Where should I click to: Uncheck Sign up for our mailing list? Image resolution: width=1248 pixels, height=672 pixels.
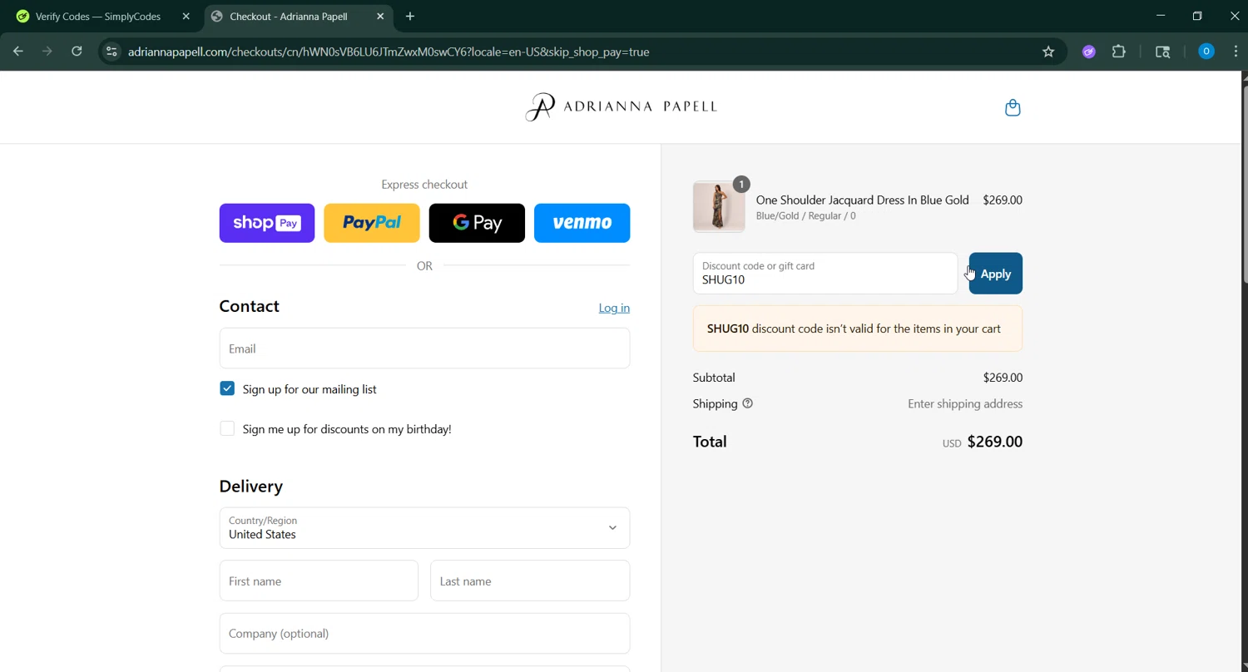(x=227, y=388)
